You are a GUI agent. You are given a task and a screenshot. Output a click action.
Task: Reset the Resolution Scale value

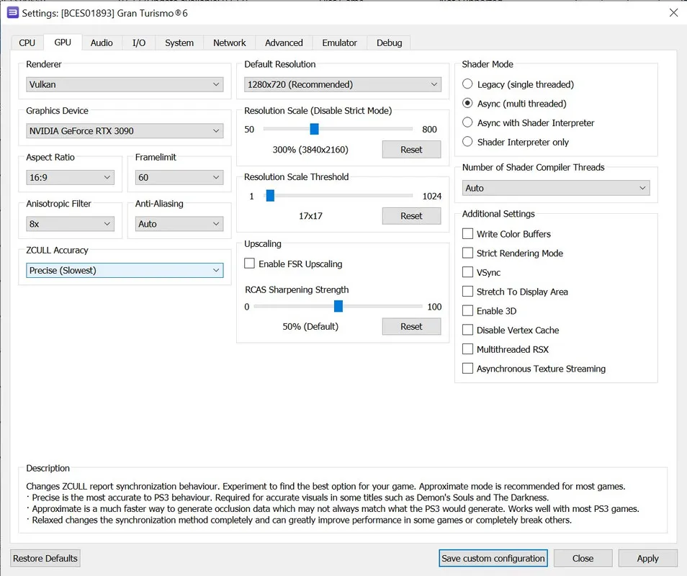[x=411, y=149]
